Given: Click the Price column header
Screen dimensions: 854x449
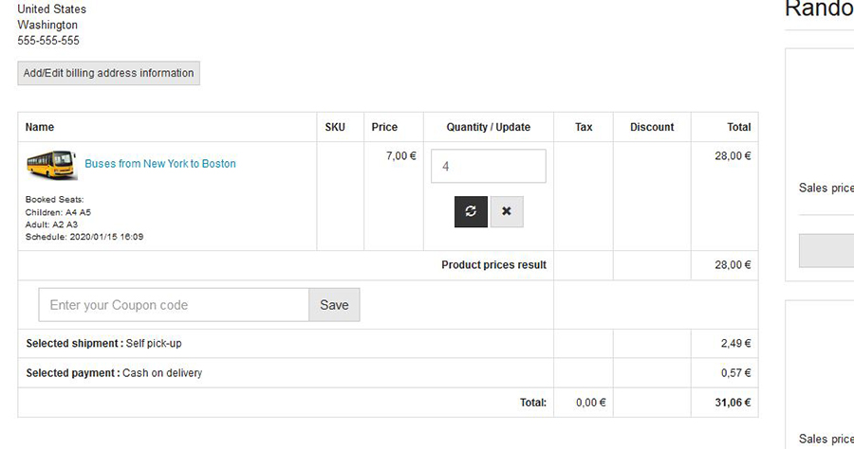Looking at the screenshot, I should click(384, 127).
